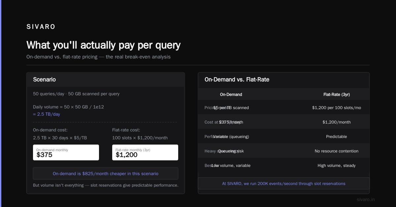This screenshot has width=396, height=207.
Task: Select '100 slots × $1,200/month' formula
Action: (140, 138)
